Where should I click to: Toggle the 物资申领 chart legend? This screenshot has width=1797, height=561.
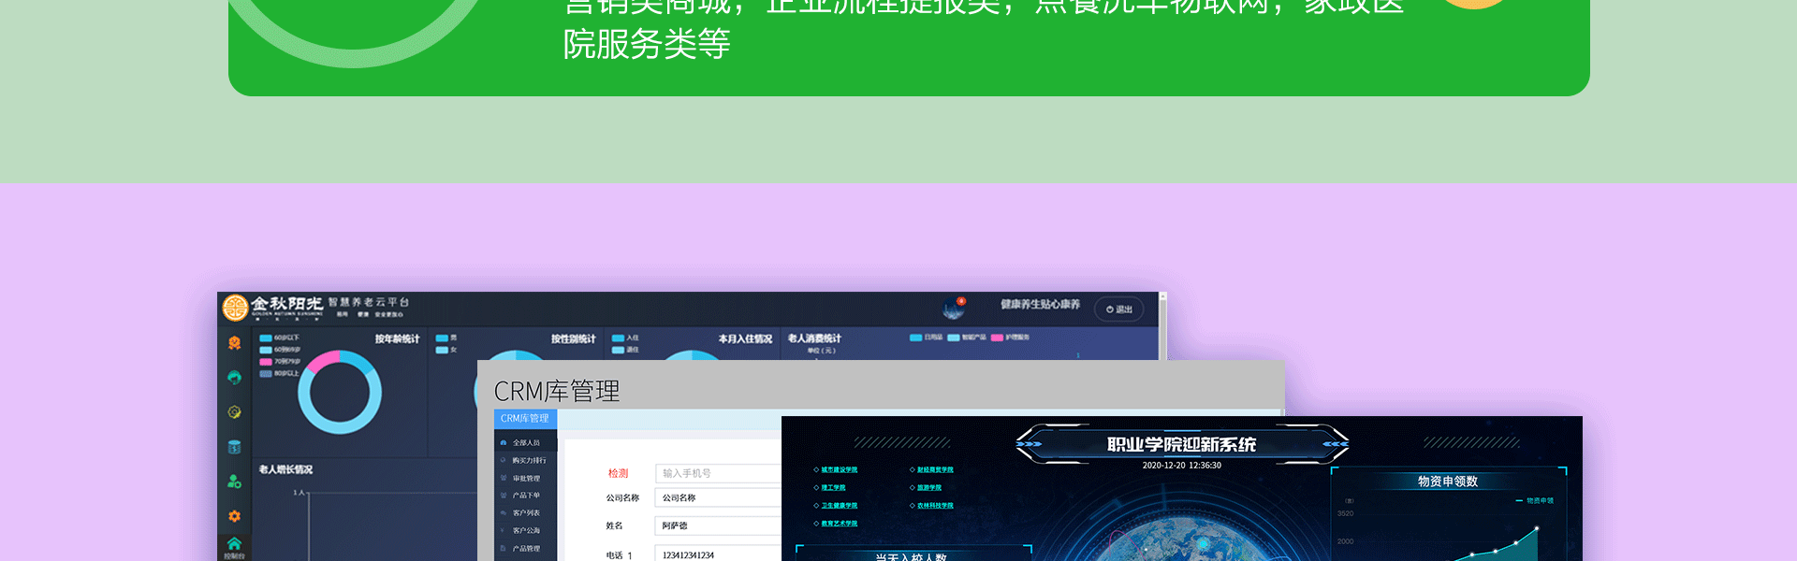pos(1535,501)
